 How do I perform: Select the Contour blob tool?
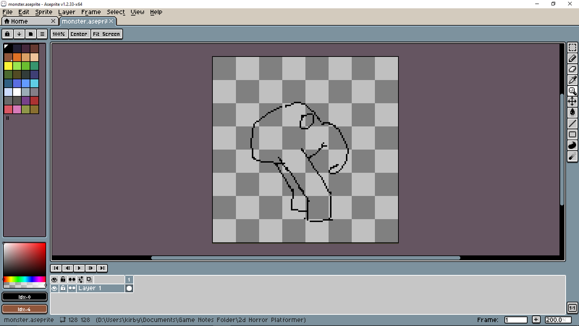click(572, 145)
